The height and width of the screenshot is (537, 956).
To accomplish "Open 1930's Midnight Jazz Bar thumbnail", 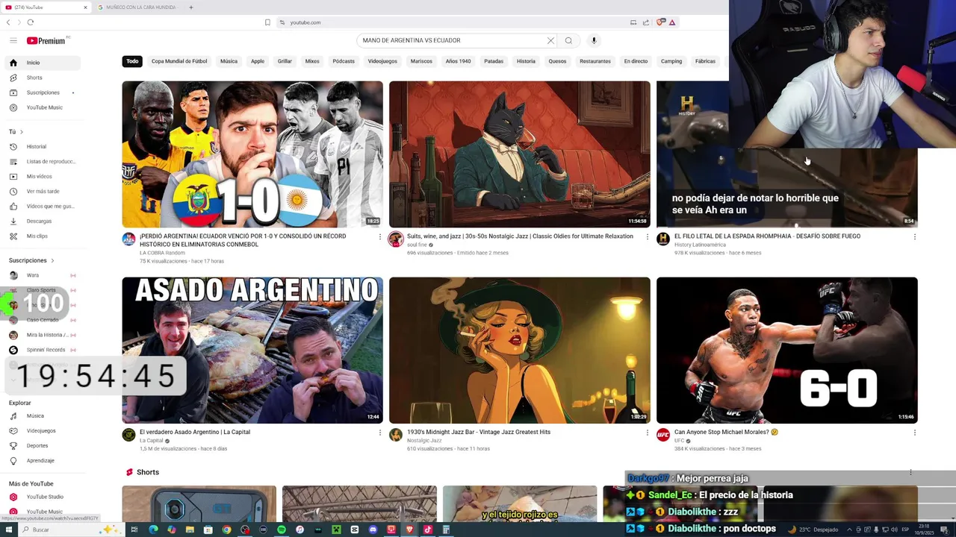I will point(520,351).
